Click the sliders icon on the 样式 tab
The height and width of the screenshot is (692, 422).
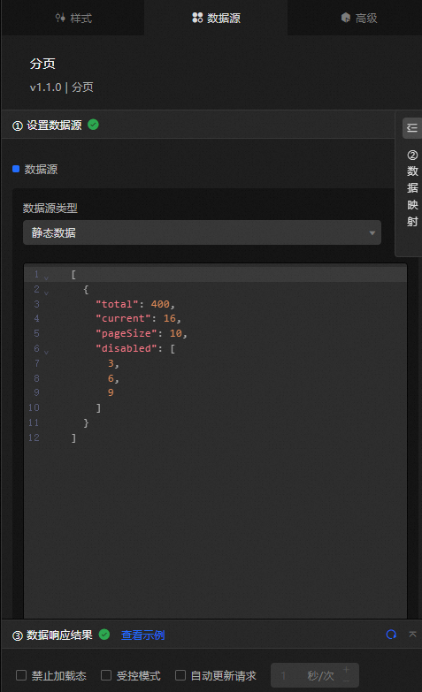pyautogui.click(x=60, y=18)
